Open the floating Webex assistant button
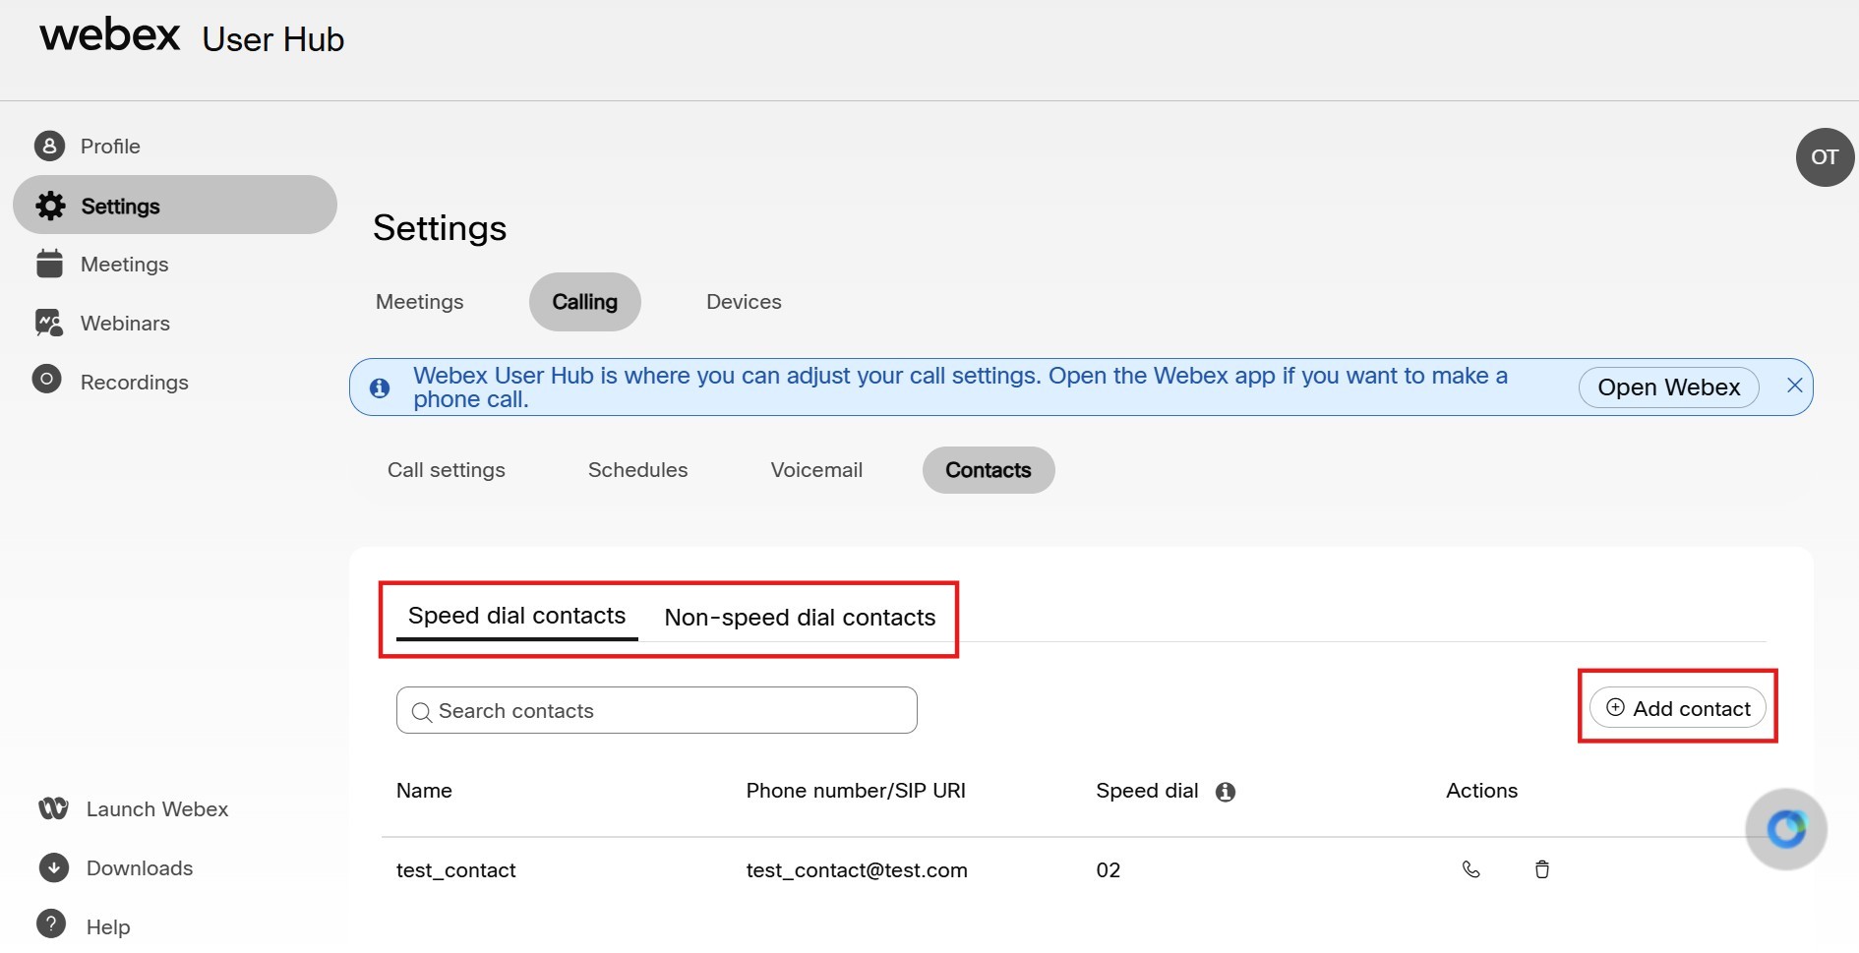1859x953 pixels. [1786, 829]
